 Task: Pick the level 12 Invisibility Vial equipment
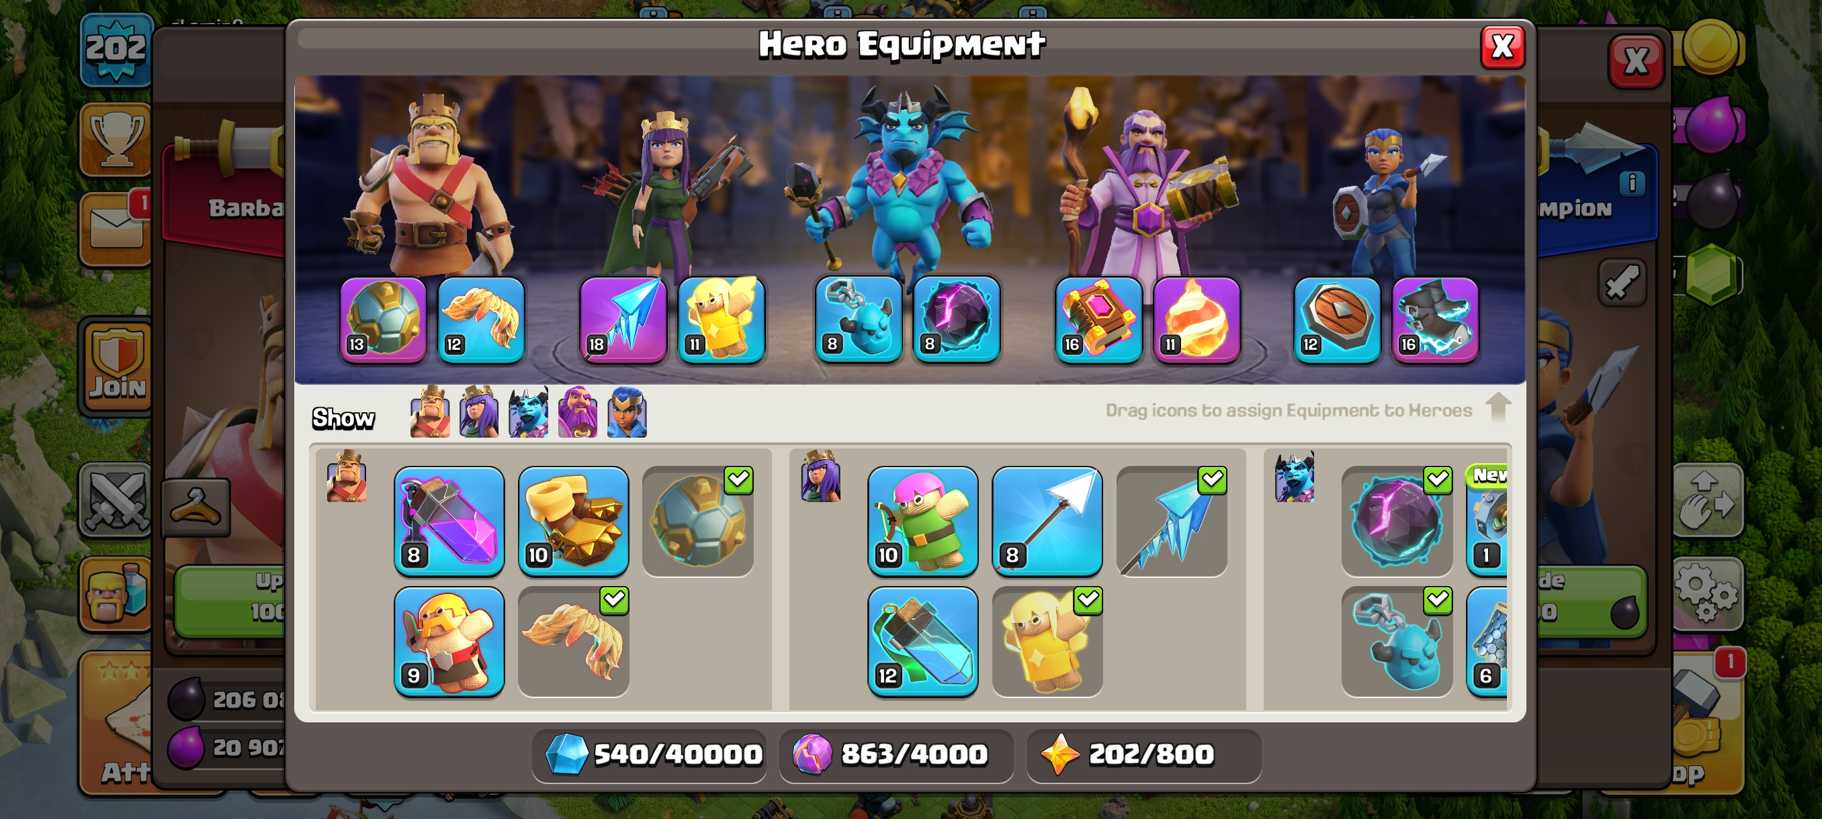point(922,641)
